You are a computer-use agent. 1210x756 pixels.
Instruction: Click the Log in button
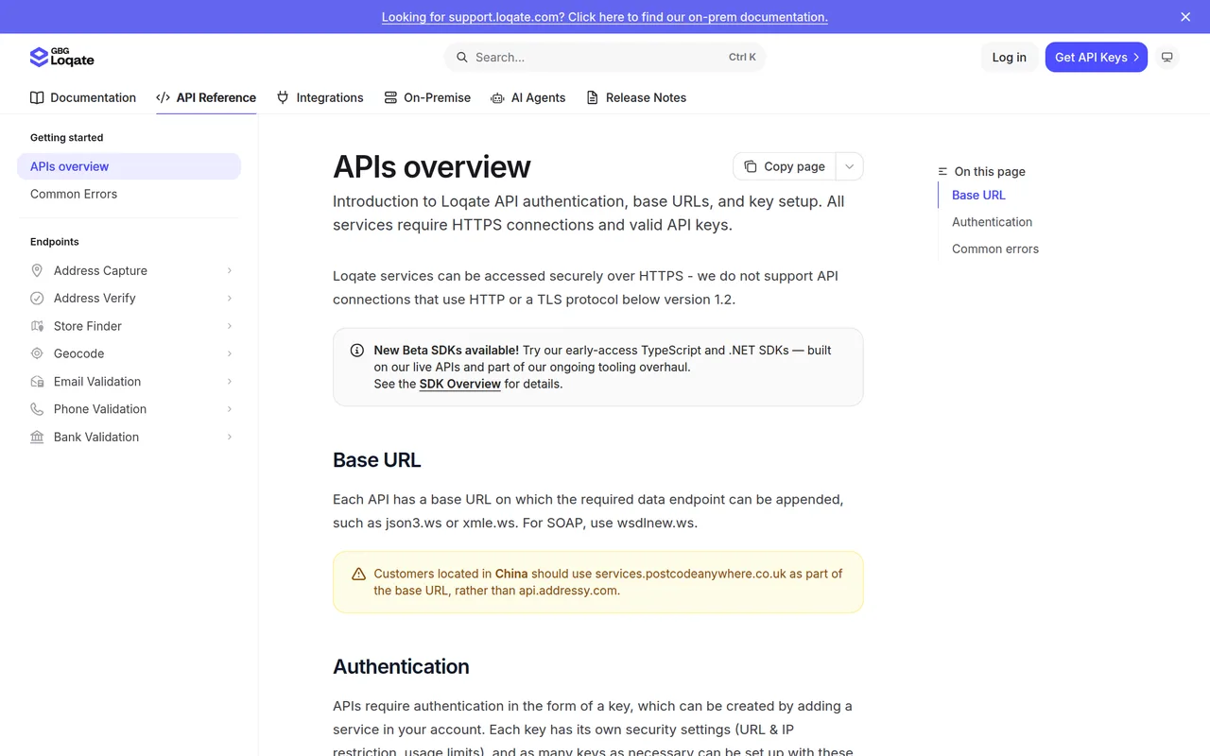(x=1009, y=58)
